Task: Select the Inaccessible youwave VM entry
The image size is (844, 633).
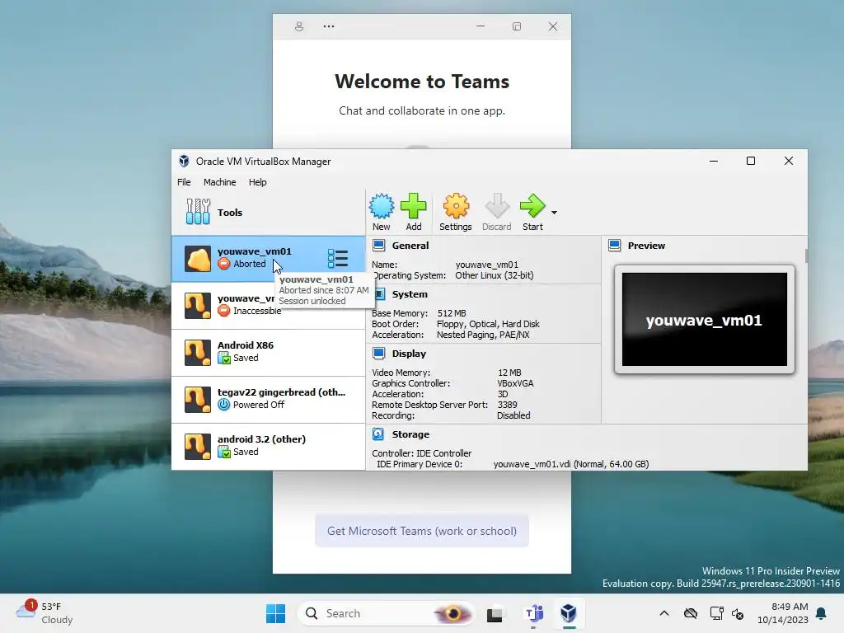Action: 268,305
